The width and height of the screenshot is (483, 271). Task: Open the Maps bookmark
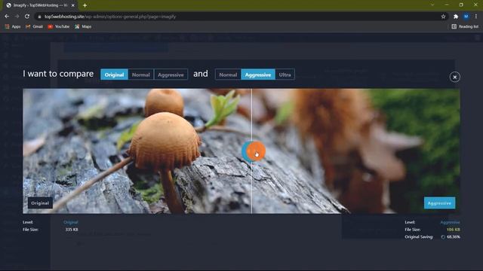(x=83, y=27)
